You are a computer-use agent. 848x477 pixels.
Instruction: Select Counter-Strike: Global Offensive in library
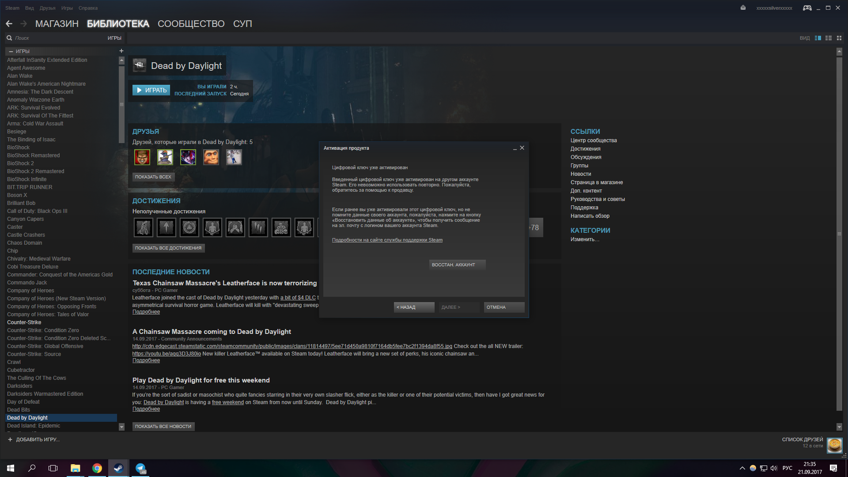point(45,346)
